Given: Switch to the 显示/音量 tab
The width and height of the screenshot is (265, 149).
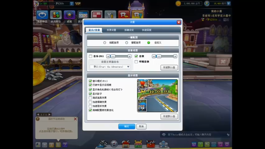Looking at the screenshot, I should point(94,30).
